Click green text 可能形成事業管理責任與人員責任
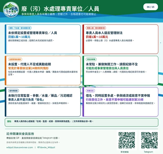Screen dimensions: 163x154 (107, 68)
